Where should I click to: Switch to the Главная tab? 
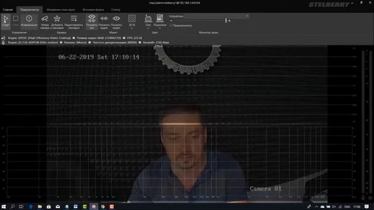pyautogui.click(x=8, y=10)
